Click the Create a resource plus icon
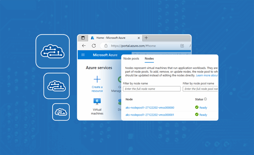Image resolution: width=254 pixels, height=155 pixels. pyautogui.click(x=97, y=79)
